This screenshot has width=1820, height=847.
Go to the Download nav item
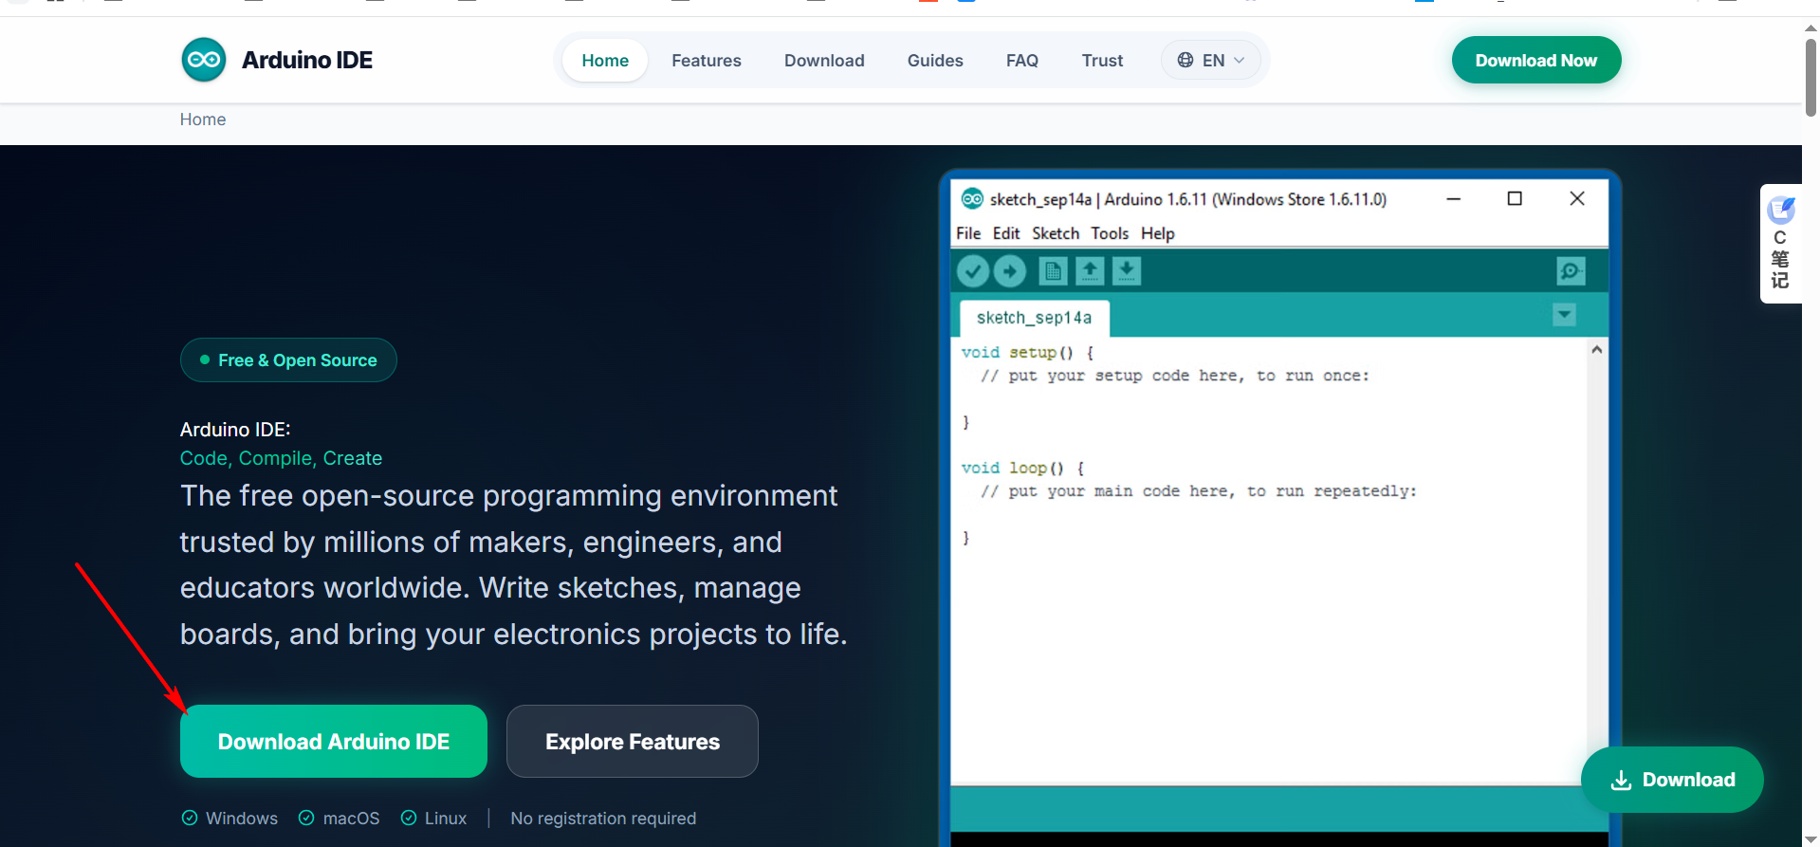point(824,60)
